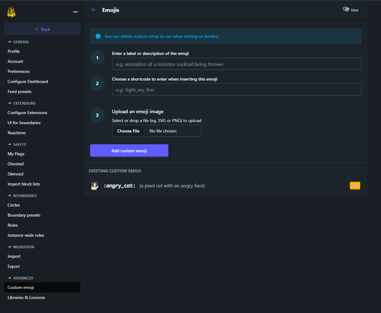Select Circles in the sidebar

point(14,205)
